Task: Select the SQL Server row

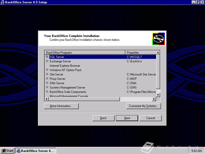Action: point(100,57)
